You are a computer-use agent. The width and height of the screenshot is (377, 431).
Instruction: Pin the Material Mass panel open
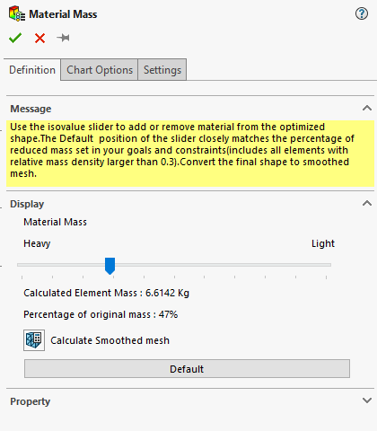tap(63, 38)
